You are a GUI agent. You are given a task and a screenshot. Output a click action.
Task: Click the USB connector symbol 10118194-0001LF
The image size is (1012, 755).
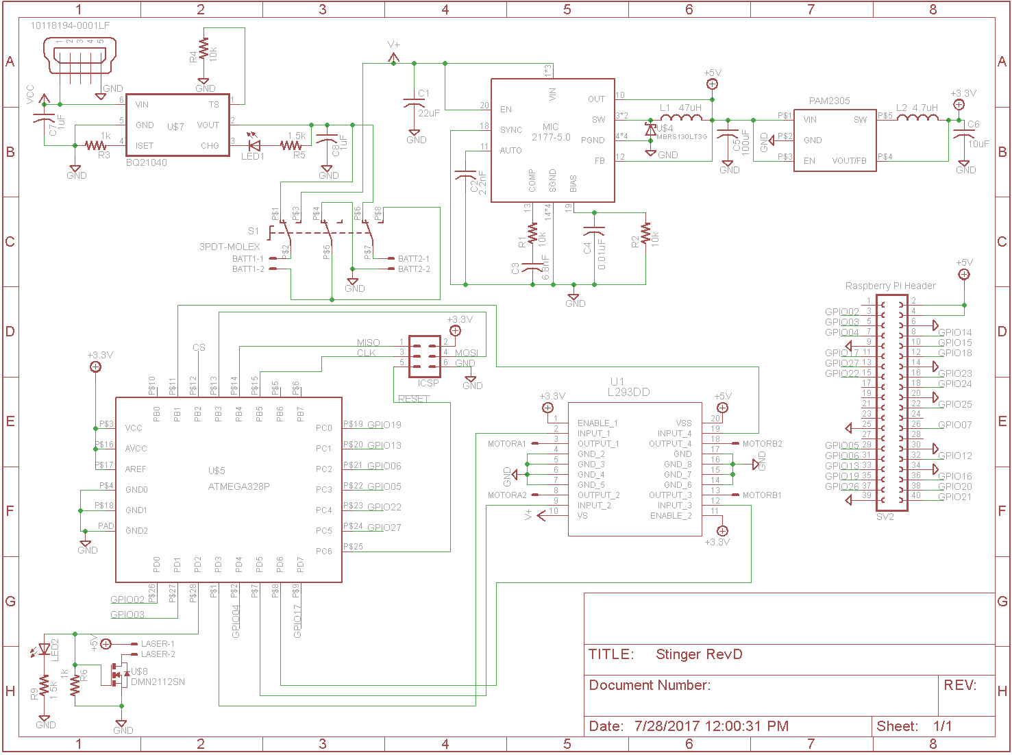click(79, 55)
